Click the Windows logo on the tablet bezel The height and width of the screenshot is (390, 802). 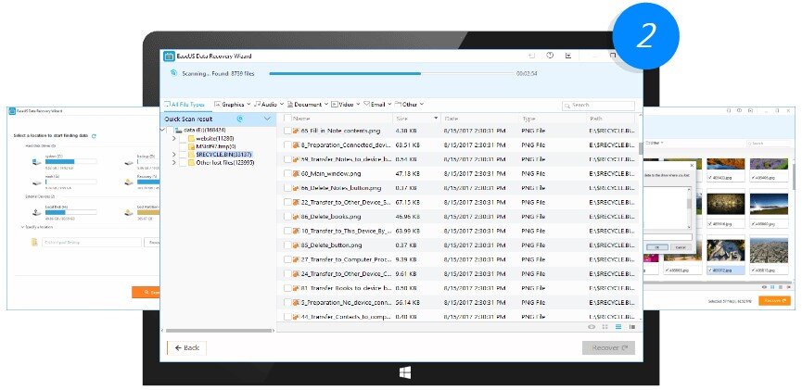(404, 372)
